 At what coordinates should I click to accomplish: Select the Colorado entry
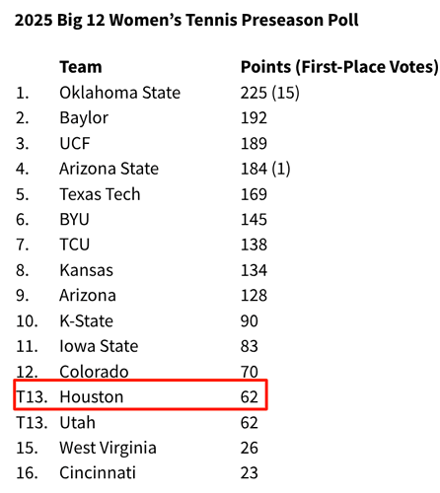click(94, 372)
